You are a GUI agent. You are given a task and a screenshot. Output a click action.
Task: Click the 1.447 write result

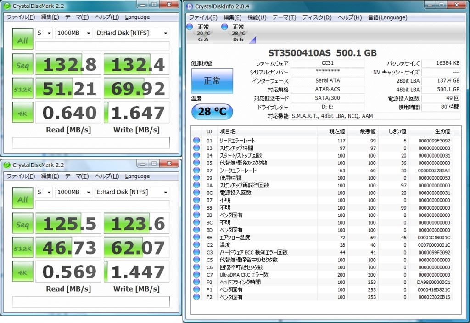click(x=137, y=272)
